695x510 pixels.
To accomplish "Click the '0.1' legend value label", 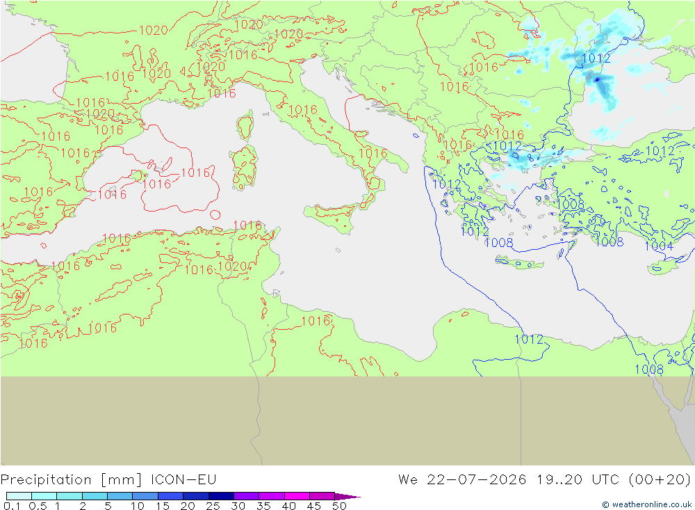I will [x=12, y=506].
